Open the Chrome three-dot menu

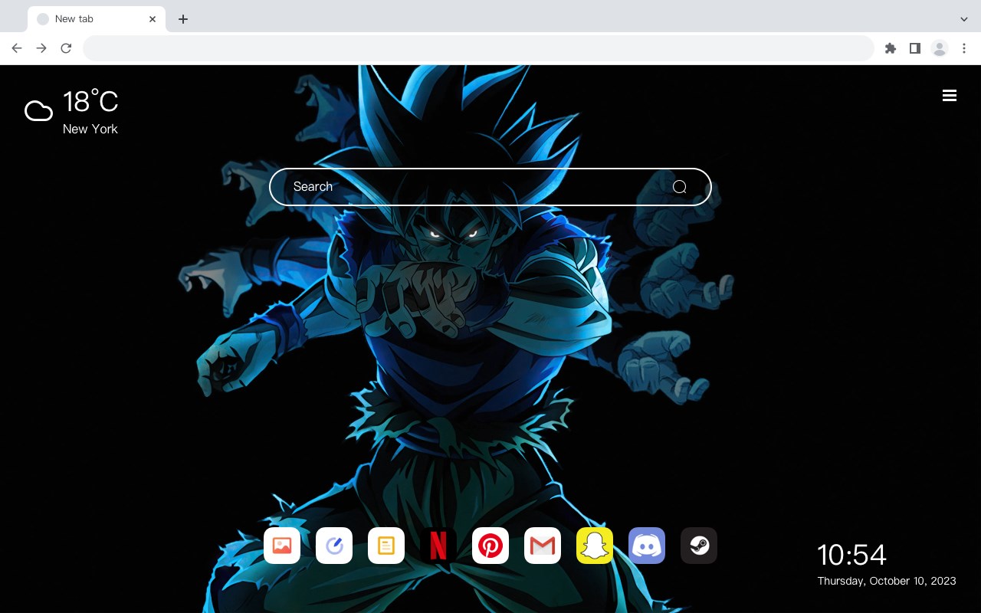pos(964,48)
